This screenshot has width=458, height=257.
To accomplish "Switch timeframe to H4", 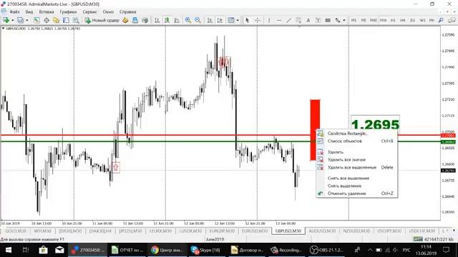I will (x=403, y=20).
